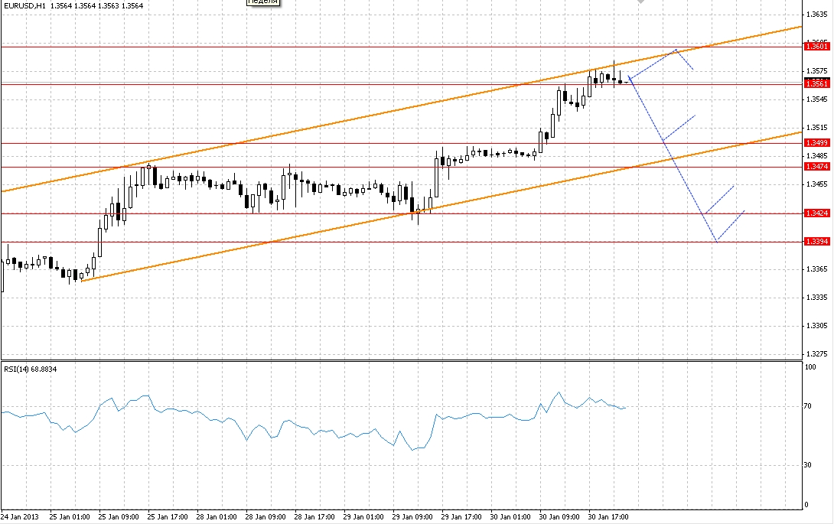The image size is (834, 524).
Task: Click the RSI scale value 30
Action: (x=807, y=465)
